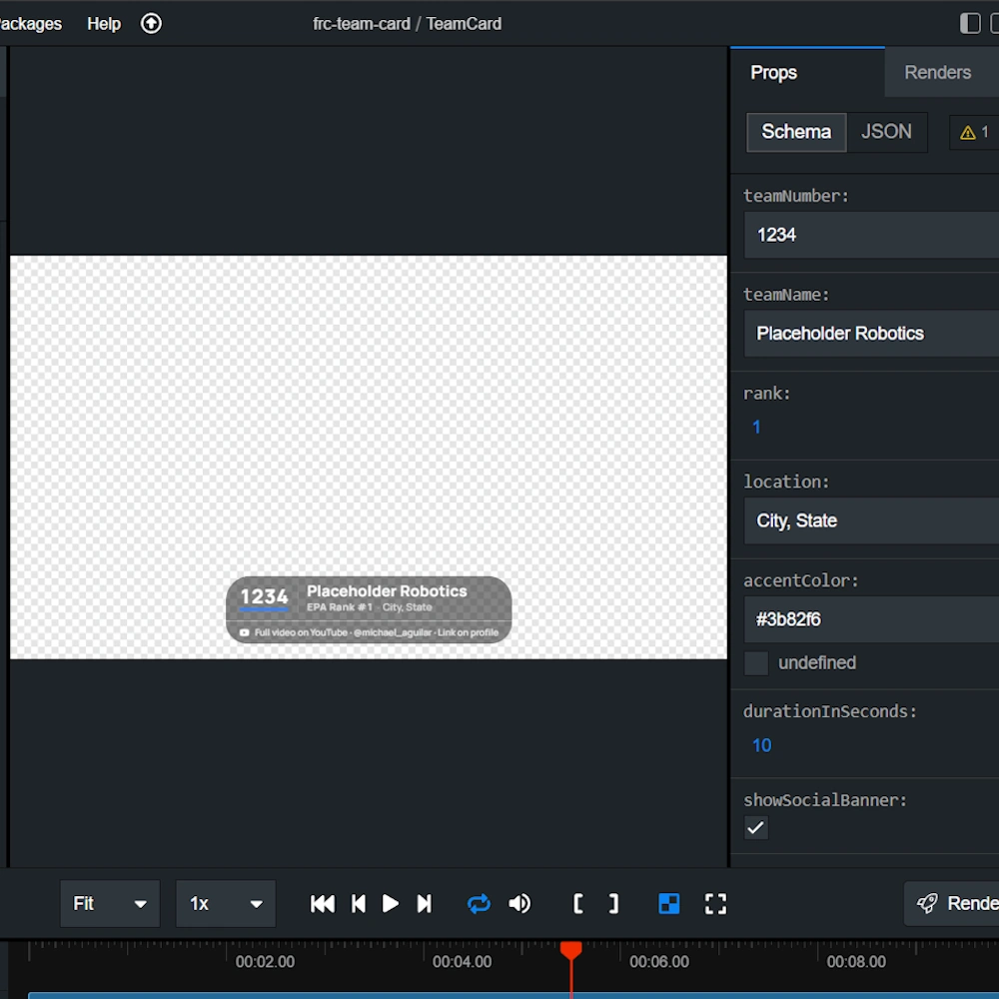Click the teamNumber: label
999x999 pixels.
[x=796, y=196]
